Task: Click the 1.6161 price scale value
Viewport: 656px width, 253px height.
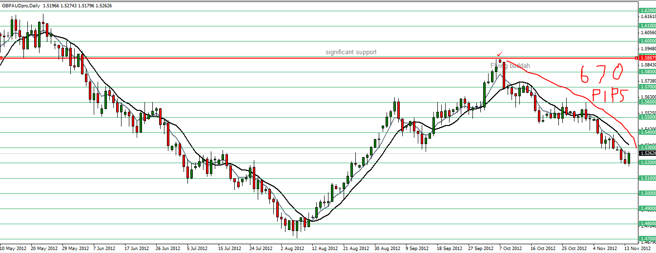Action: coord(647,17)
